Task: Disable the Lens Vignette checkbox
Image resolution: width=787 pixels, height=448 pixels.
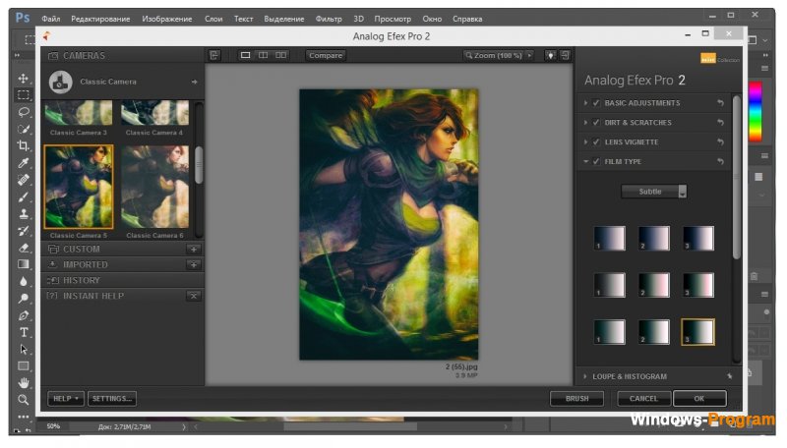Action: 596,141
